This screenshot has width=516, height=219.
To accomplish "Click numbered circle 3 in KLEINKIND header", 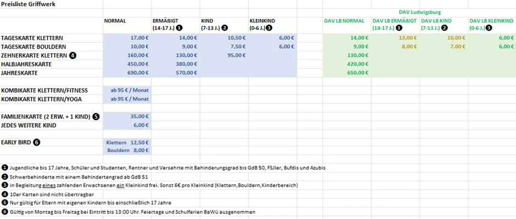I will coord(269,28).
